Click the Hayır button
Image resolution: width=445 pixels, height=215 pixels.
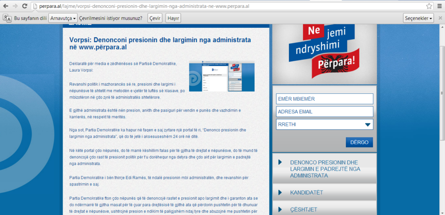coord(173,18)
